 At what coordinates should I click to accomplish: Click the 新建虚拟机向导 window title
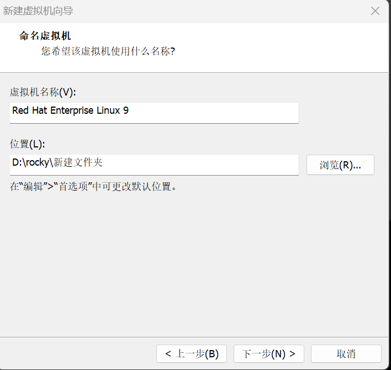click(38, 11)
